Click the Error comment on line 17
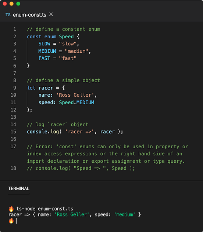203x232 pixels. [107, 154]
